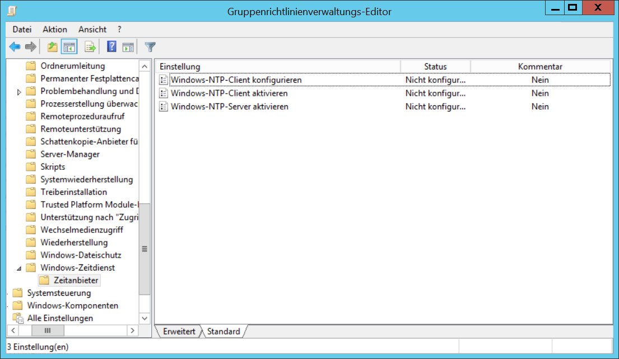Select Windows-NTP-Client aktivieren setting
Screen dimensions: 619x359
(229, 94)
